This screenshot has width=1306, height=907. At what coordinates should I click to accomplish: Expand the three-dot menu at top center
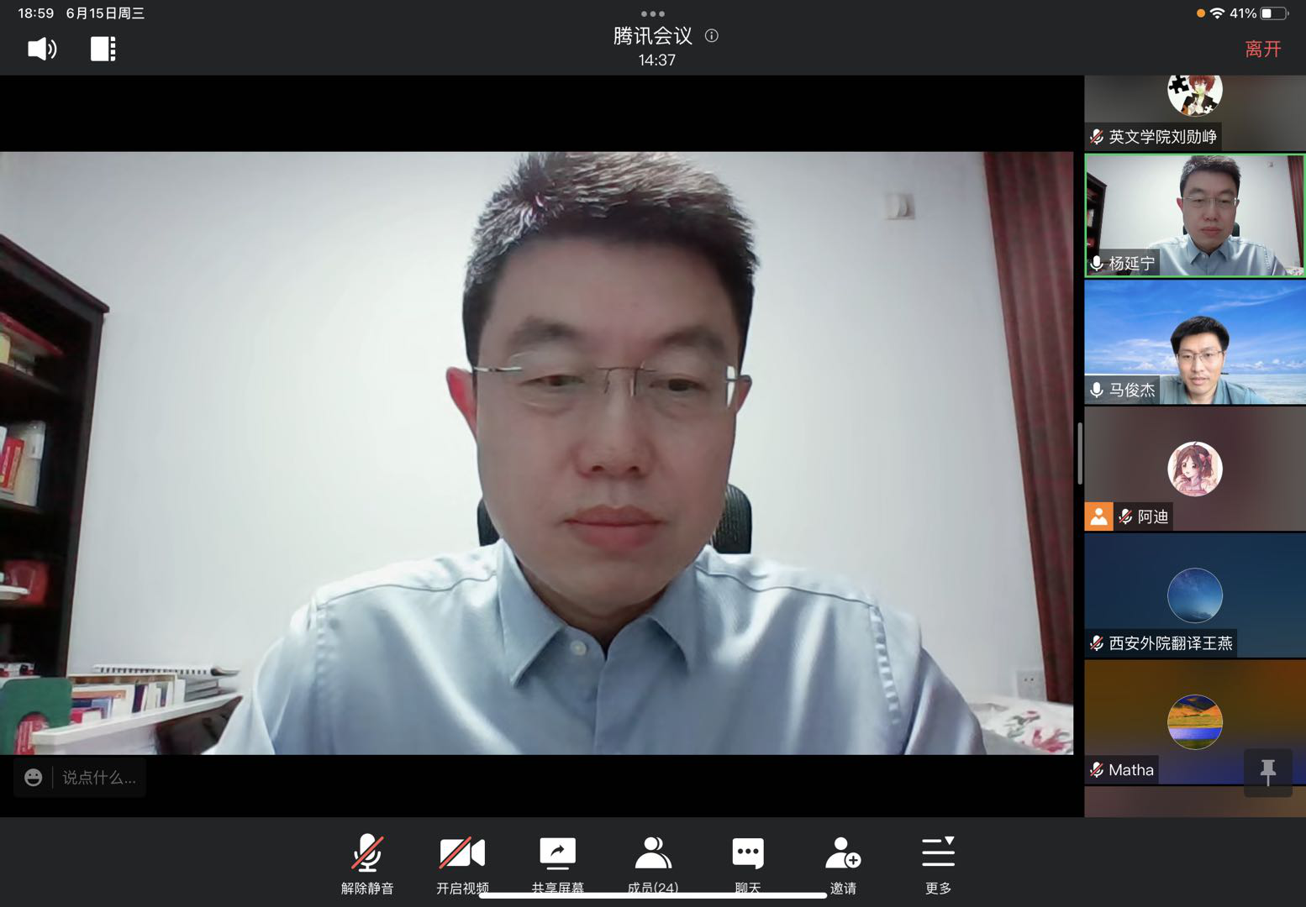pos(653,13)
